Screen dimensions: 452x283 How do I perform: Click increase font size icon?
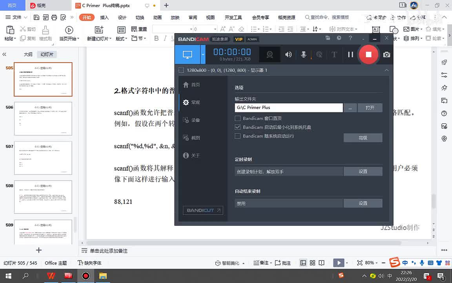(223, 29)
